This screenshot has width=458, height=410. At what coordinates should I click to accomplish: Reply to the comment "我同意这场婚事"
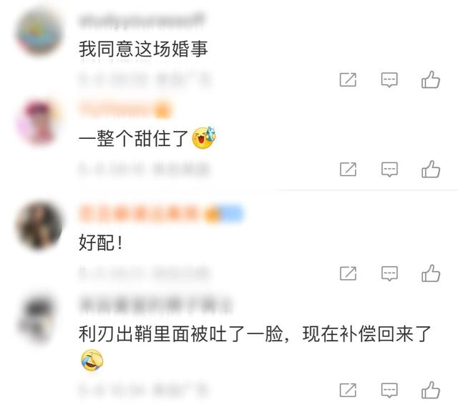[389, 79]
